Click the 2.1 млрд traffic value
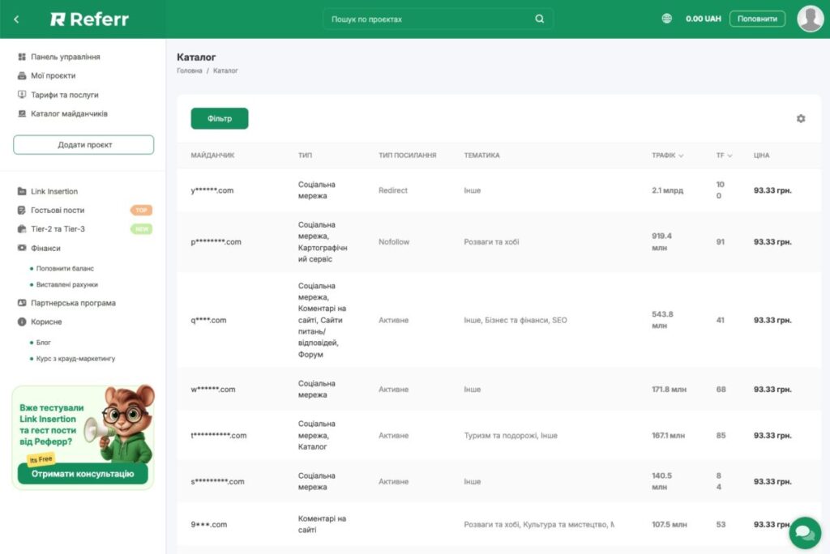 (667, 190)
